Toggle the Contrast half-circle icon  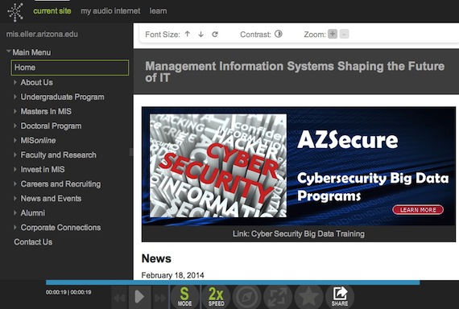[x=279, y=35]
